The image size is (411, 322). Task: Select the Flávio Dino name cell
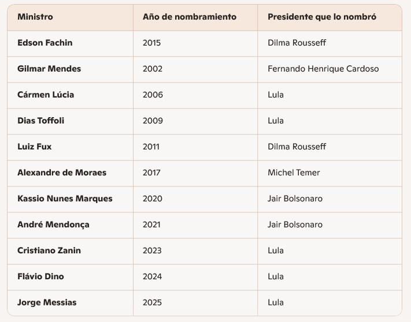[40, 276]
